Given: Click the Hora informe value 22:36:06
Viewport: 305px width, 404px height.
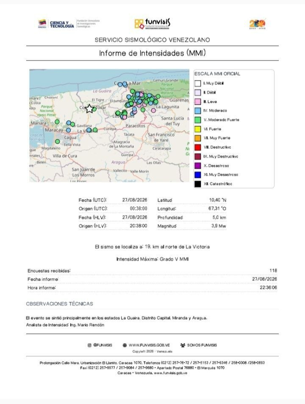Looking at the screenshot, I should (x=269, y=287).
